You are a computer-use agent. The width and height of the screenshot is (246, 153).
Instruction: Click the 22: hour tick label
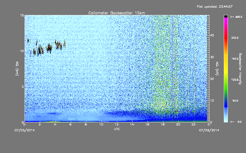coord(194,125)
